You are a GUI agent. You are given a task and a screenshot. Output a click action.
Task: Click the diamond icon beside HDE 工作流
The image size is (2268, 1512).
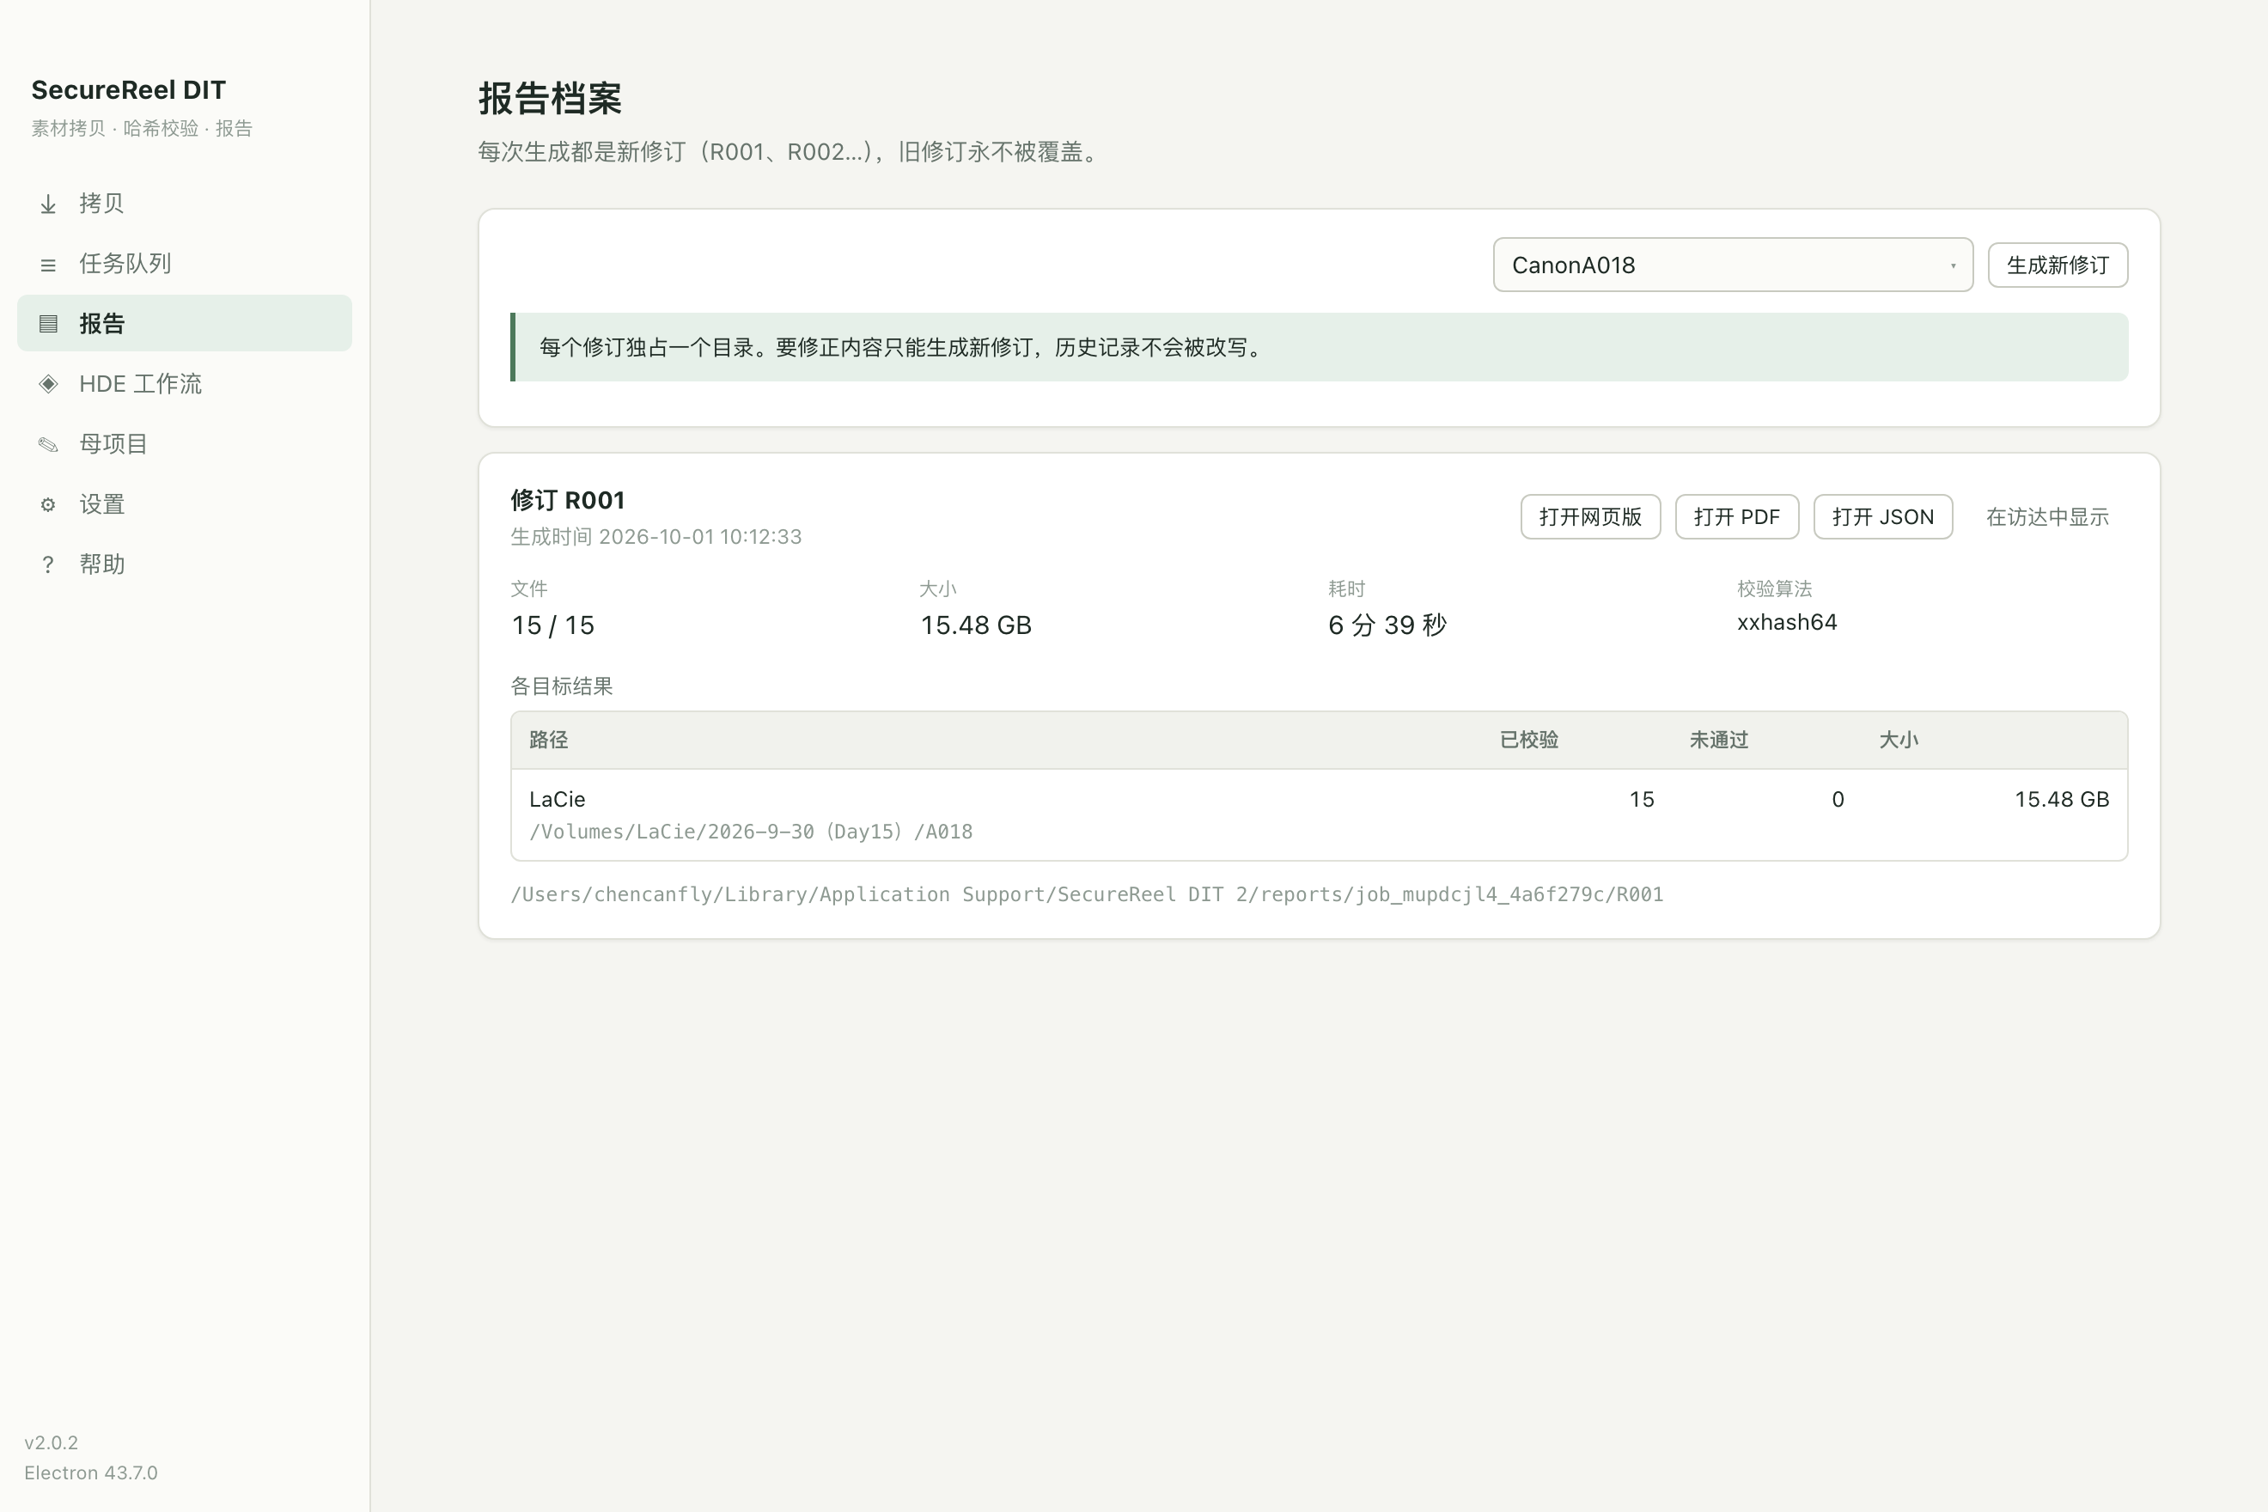(48, 384)
